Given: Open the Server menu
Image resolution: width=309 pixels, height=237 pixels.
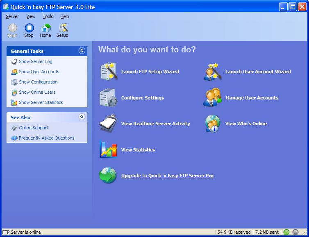Looking at the screenshot, I should click(12, 16).
